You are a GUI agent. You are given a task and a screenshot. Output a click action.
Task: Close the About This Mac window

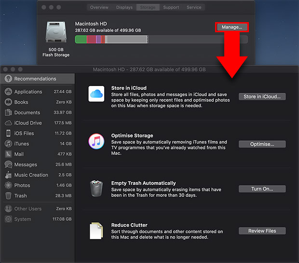click(x=44, y=7)
